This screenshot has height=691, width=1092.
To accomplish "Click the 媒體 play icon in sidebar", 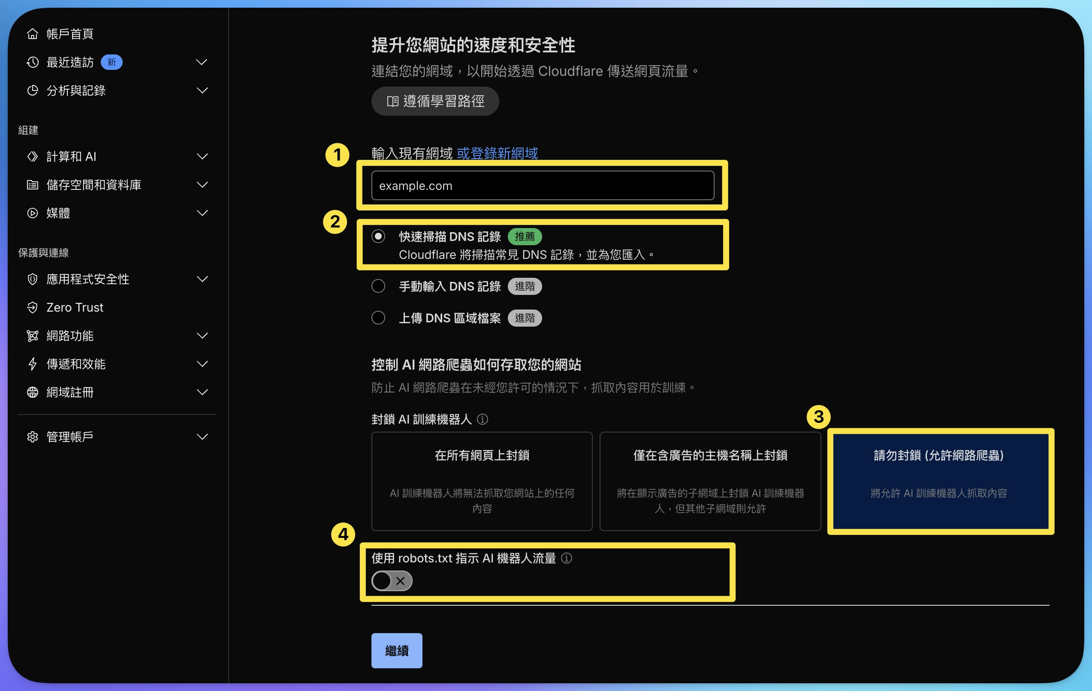I will [32, 213].
